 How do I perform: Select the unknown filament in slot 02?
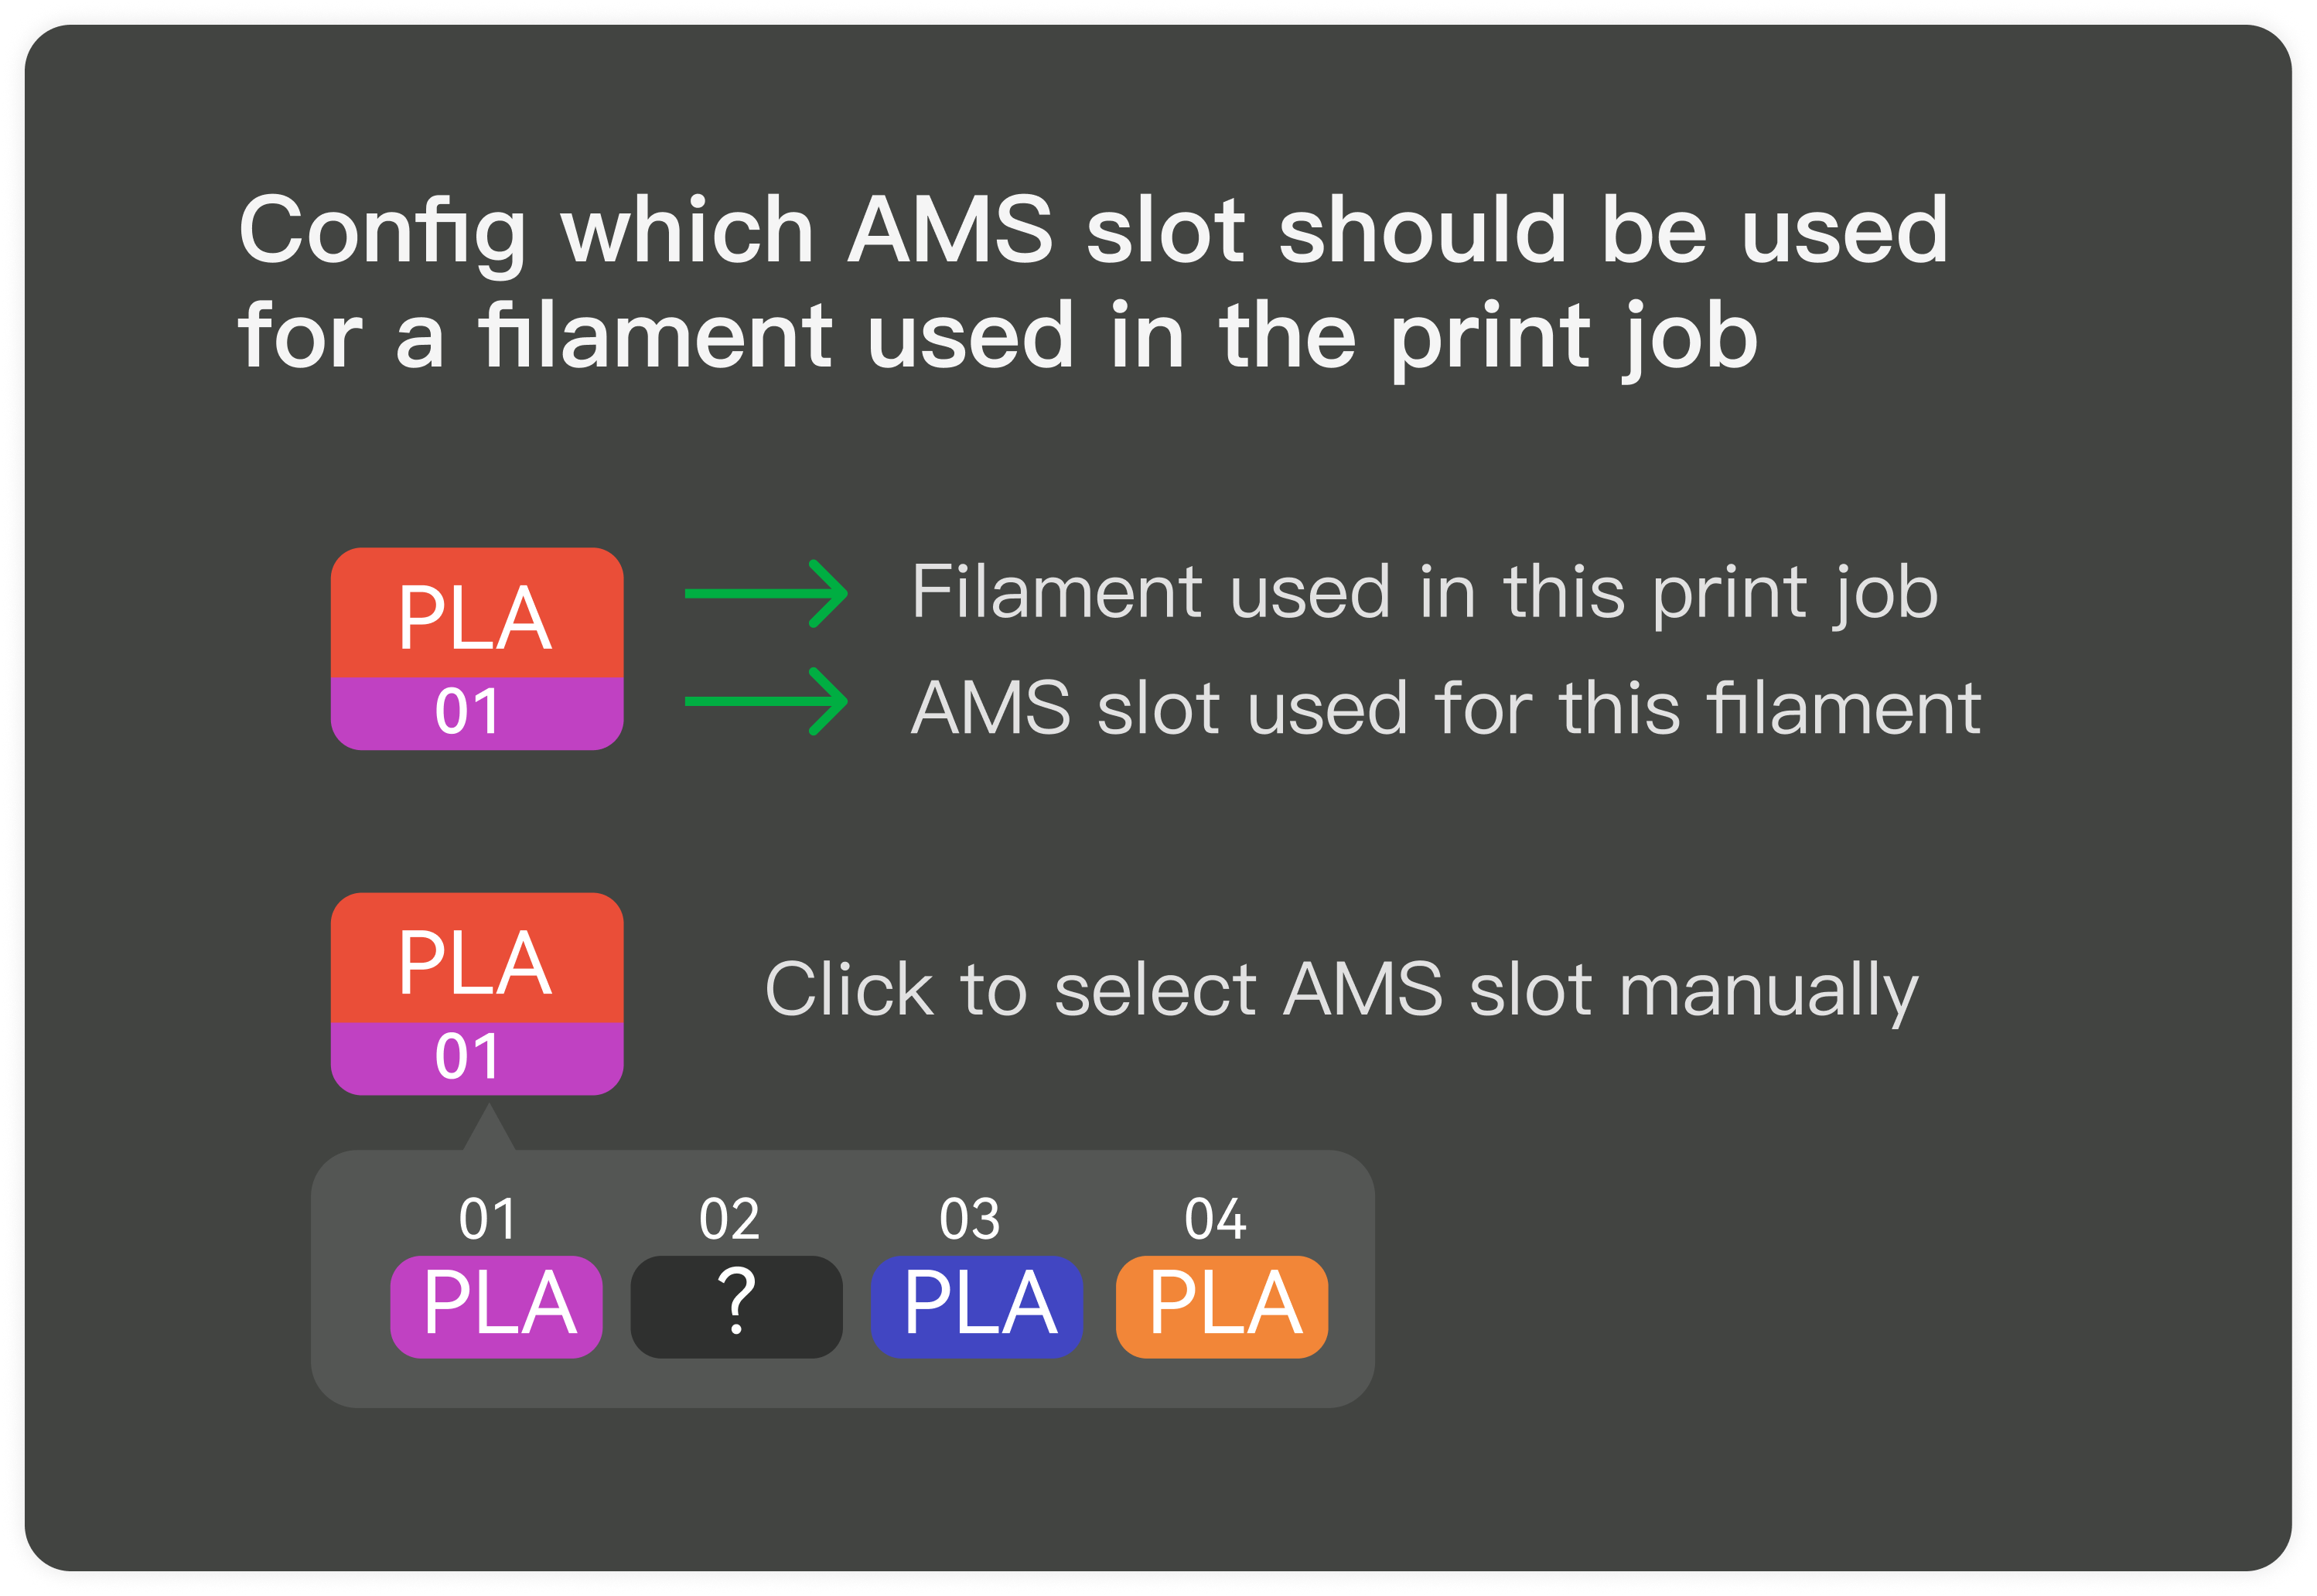736,1307
